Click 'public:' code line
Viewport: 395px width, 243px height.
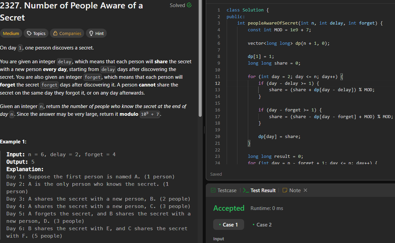235,16
